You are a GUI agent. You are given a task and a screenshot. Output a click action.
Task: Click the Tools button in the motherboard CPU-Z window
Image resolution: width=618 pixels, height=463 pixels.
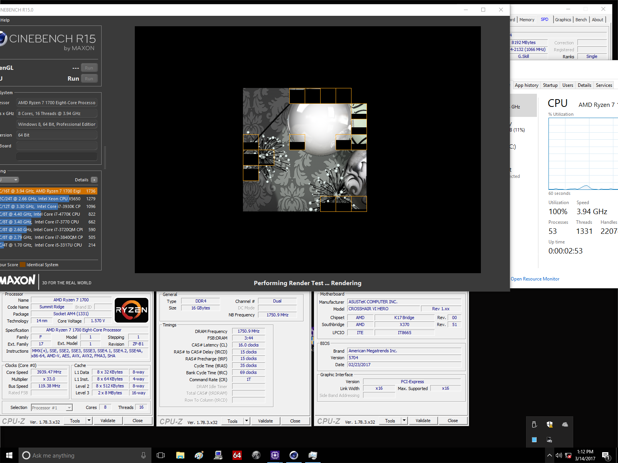(390, 421)
